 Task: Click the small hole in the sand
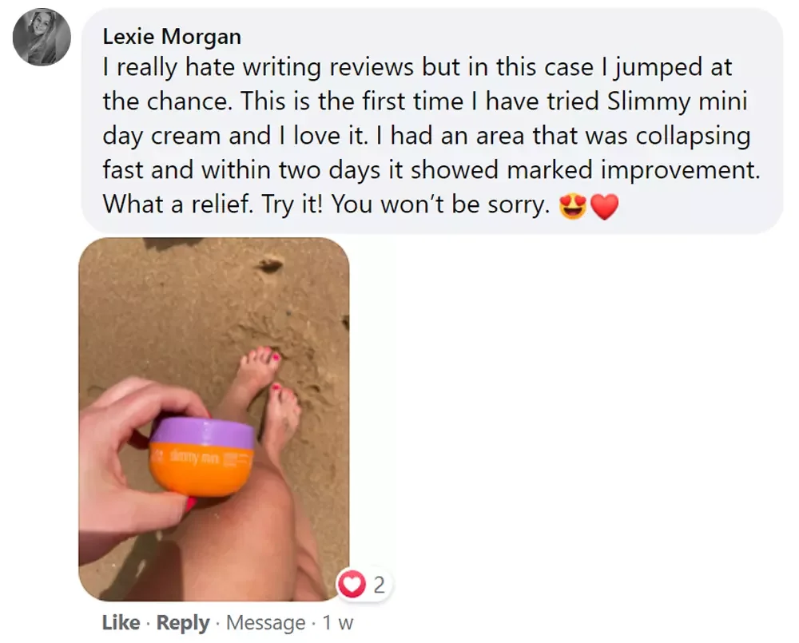tap(270, 265)
